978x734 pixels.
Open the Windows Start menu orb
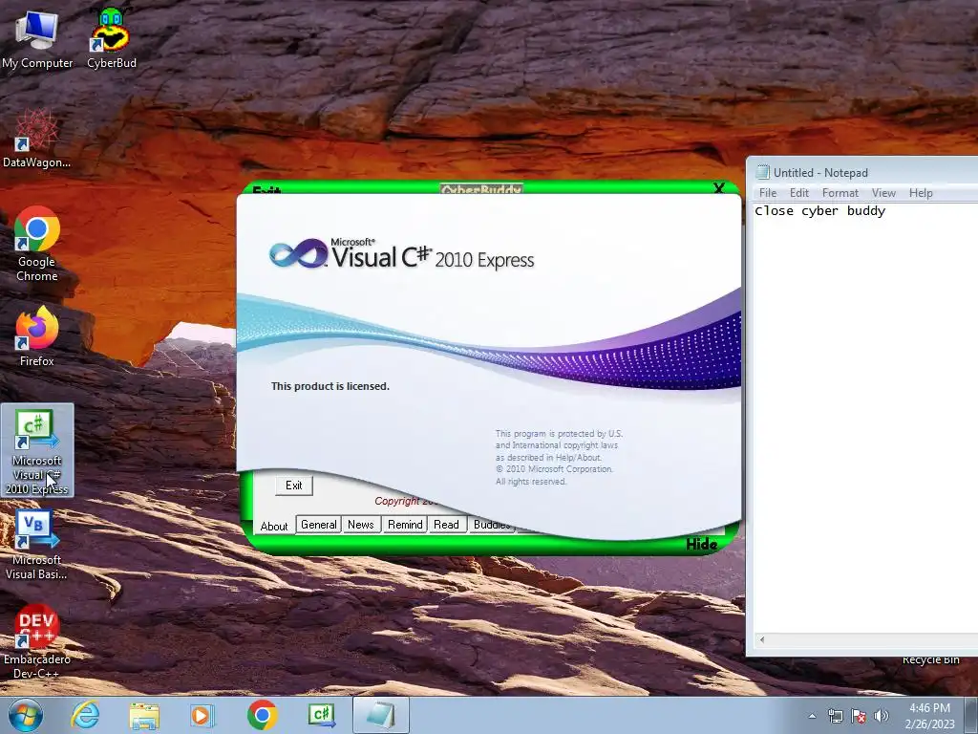click(26, 715)
